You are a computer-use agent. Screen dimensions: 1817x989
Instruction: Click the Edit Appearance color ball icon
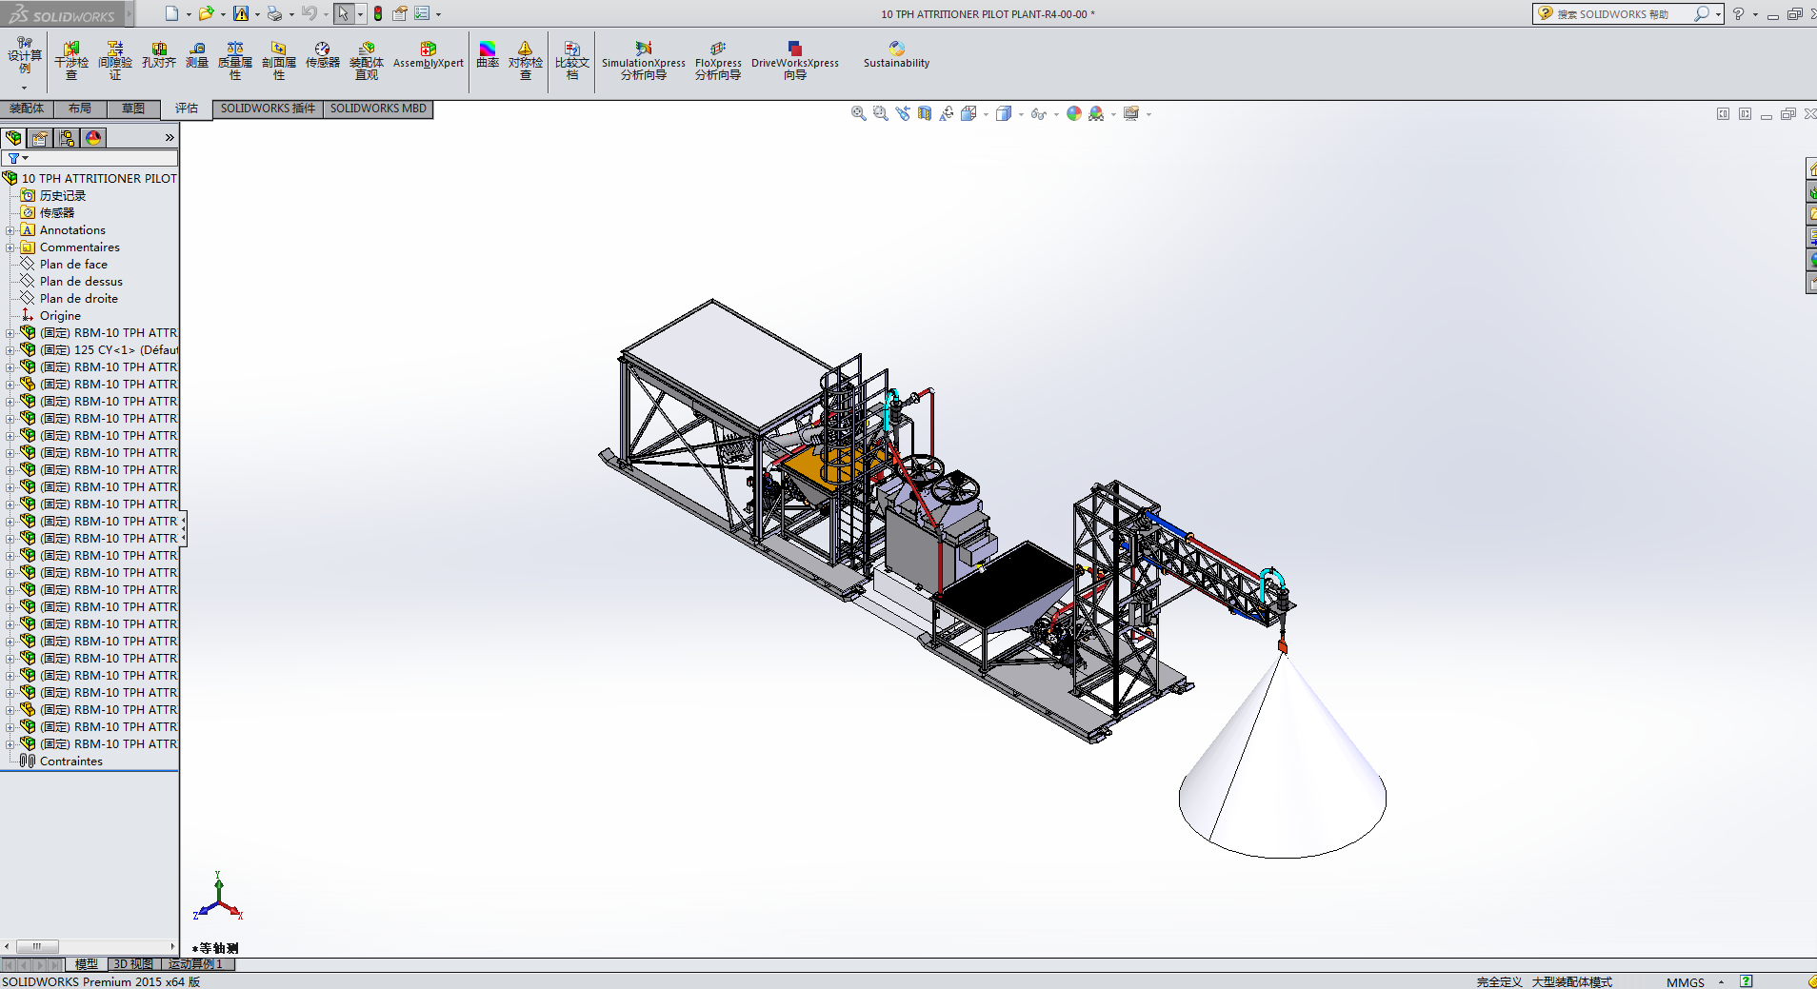(x=1074, y=113)
